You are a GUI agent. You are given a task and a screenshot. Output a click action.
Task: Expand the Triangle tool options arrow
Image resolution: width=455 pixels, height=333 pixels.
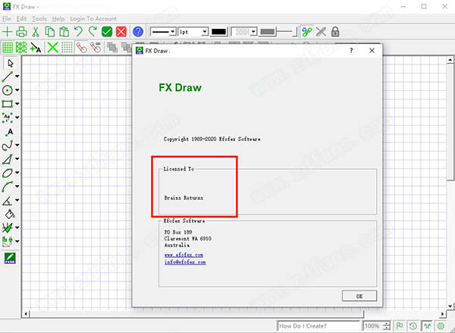[17, 159]
